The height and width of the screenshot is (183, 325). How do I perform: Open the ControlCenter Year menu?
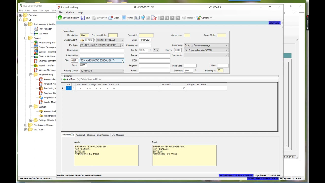pyautogui.click(x=35, y=11)
